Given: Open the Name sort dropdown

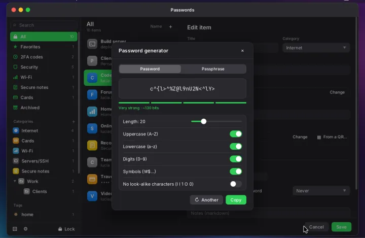Looking at the screenshot, I should point(156,26).
